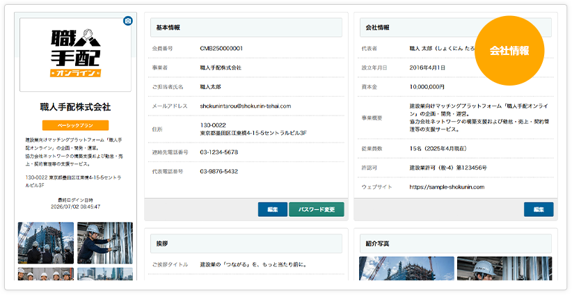The width and height of the screenshot is (572, 295).
Task: Click employee count 15名（2025年4月現在）
Action: pyautogui.click(x=438, y=149)
